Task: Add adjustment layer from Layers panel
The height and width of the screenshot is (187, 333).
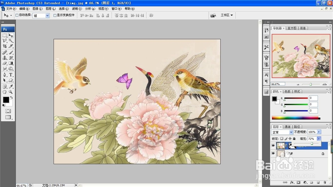Action: [305, 182]
